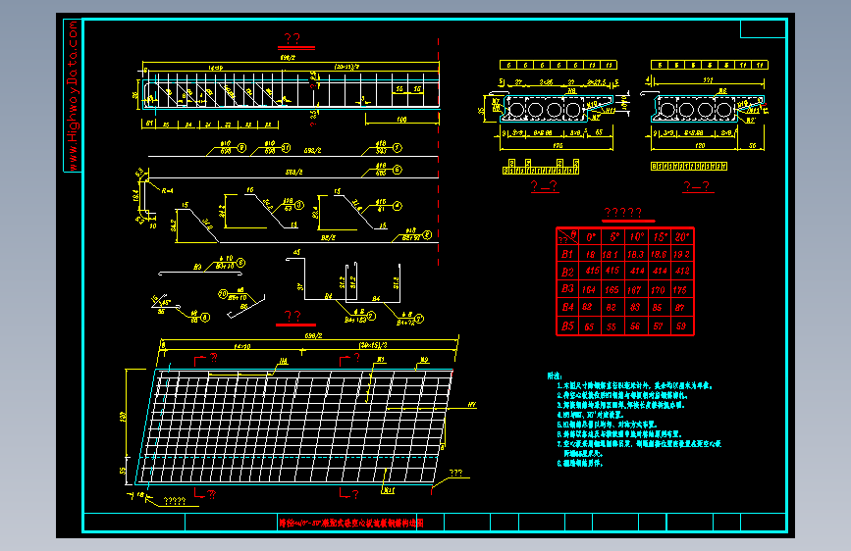Select the 175 value in row B3
The image size is (851, 551).
pos(679,290)
